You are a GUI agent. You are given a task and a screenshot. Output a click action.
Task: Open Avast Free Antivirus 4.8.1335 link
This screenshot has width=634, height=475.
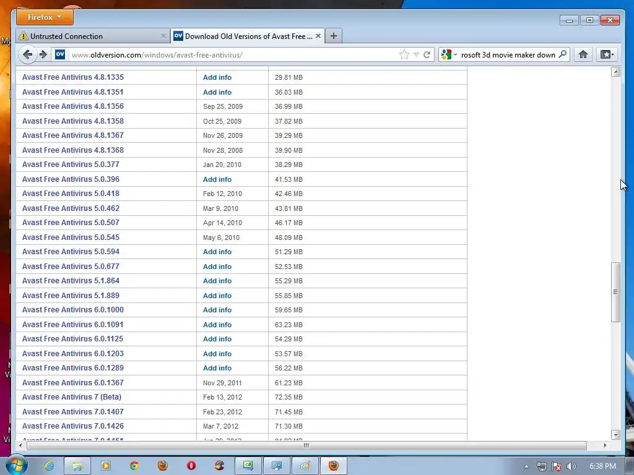73,77
